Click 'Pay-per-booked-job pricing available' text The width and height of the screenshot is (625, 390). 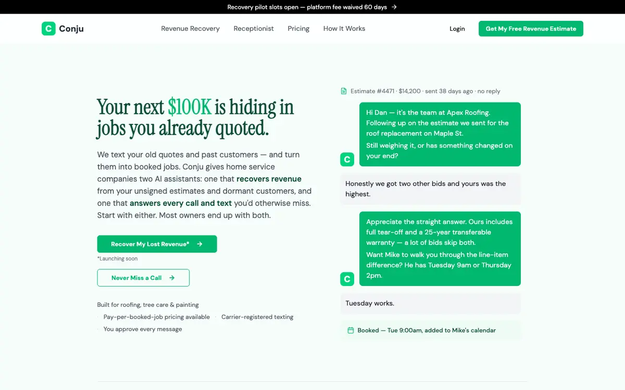(x=157, y=317)
